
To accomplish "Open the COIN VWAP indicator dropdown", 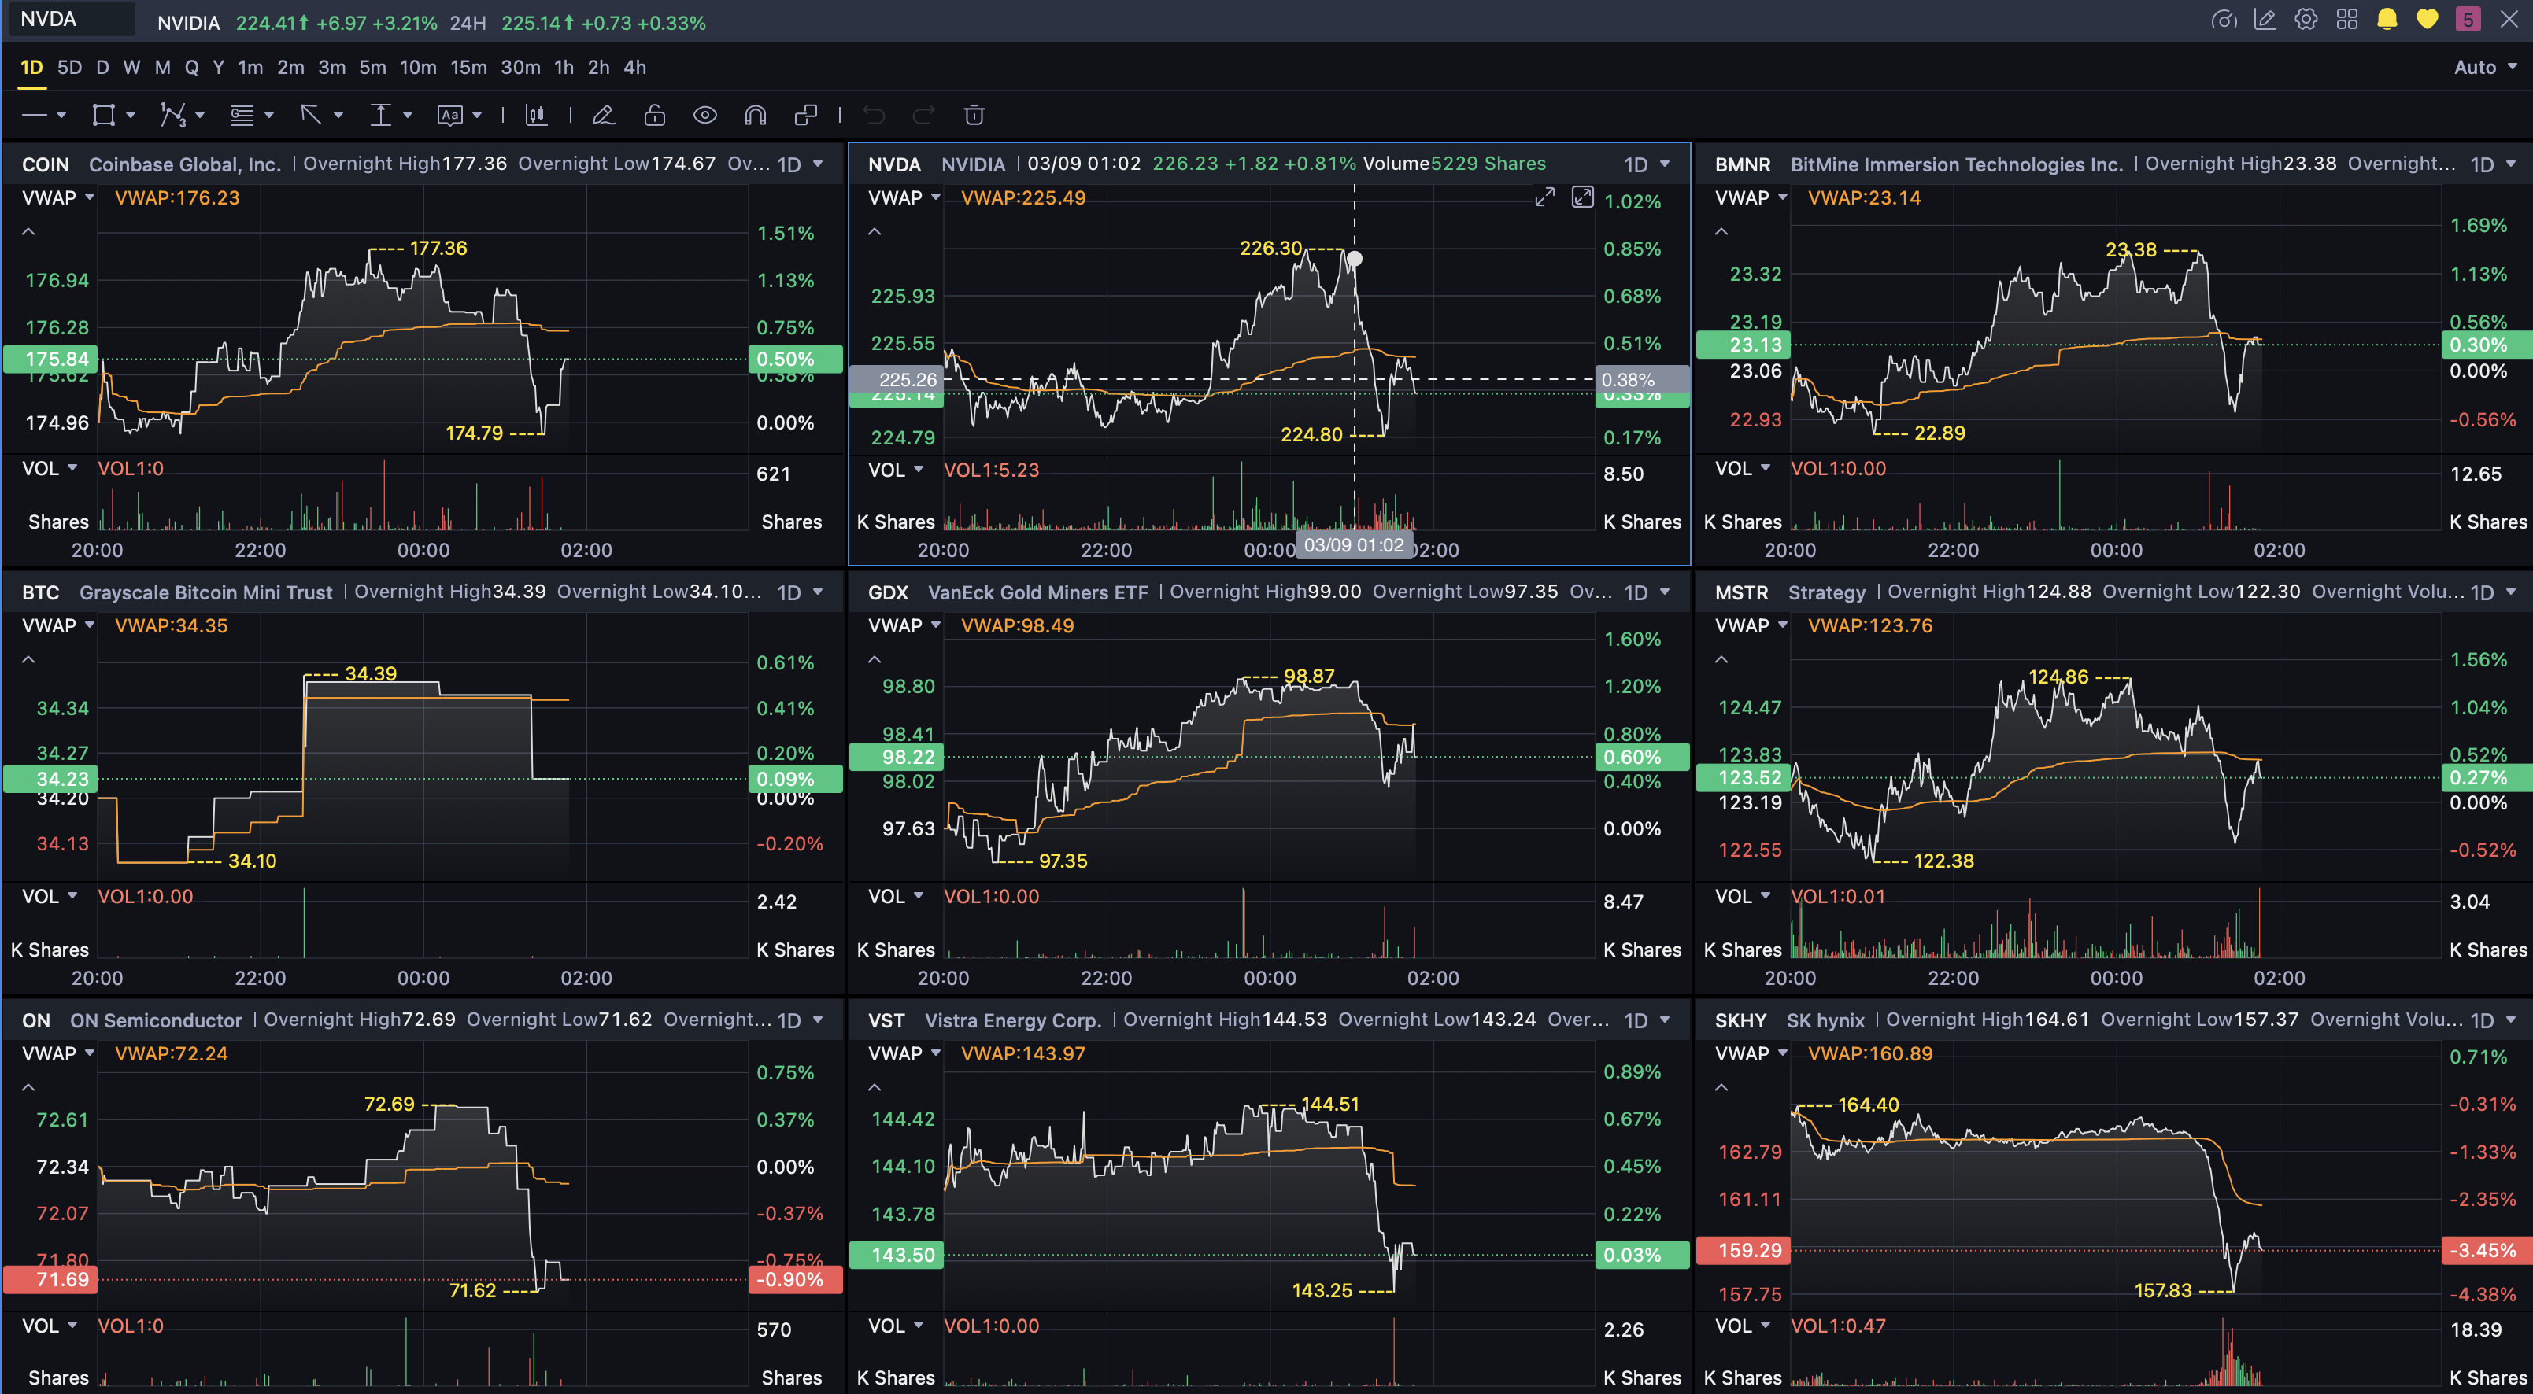I will click(x=58, y=197).
